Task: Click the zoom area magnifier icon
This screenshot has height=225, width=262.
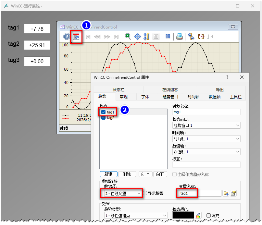Action: pos(128,37)
